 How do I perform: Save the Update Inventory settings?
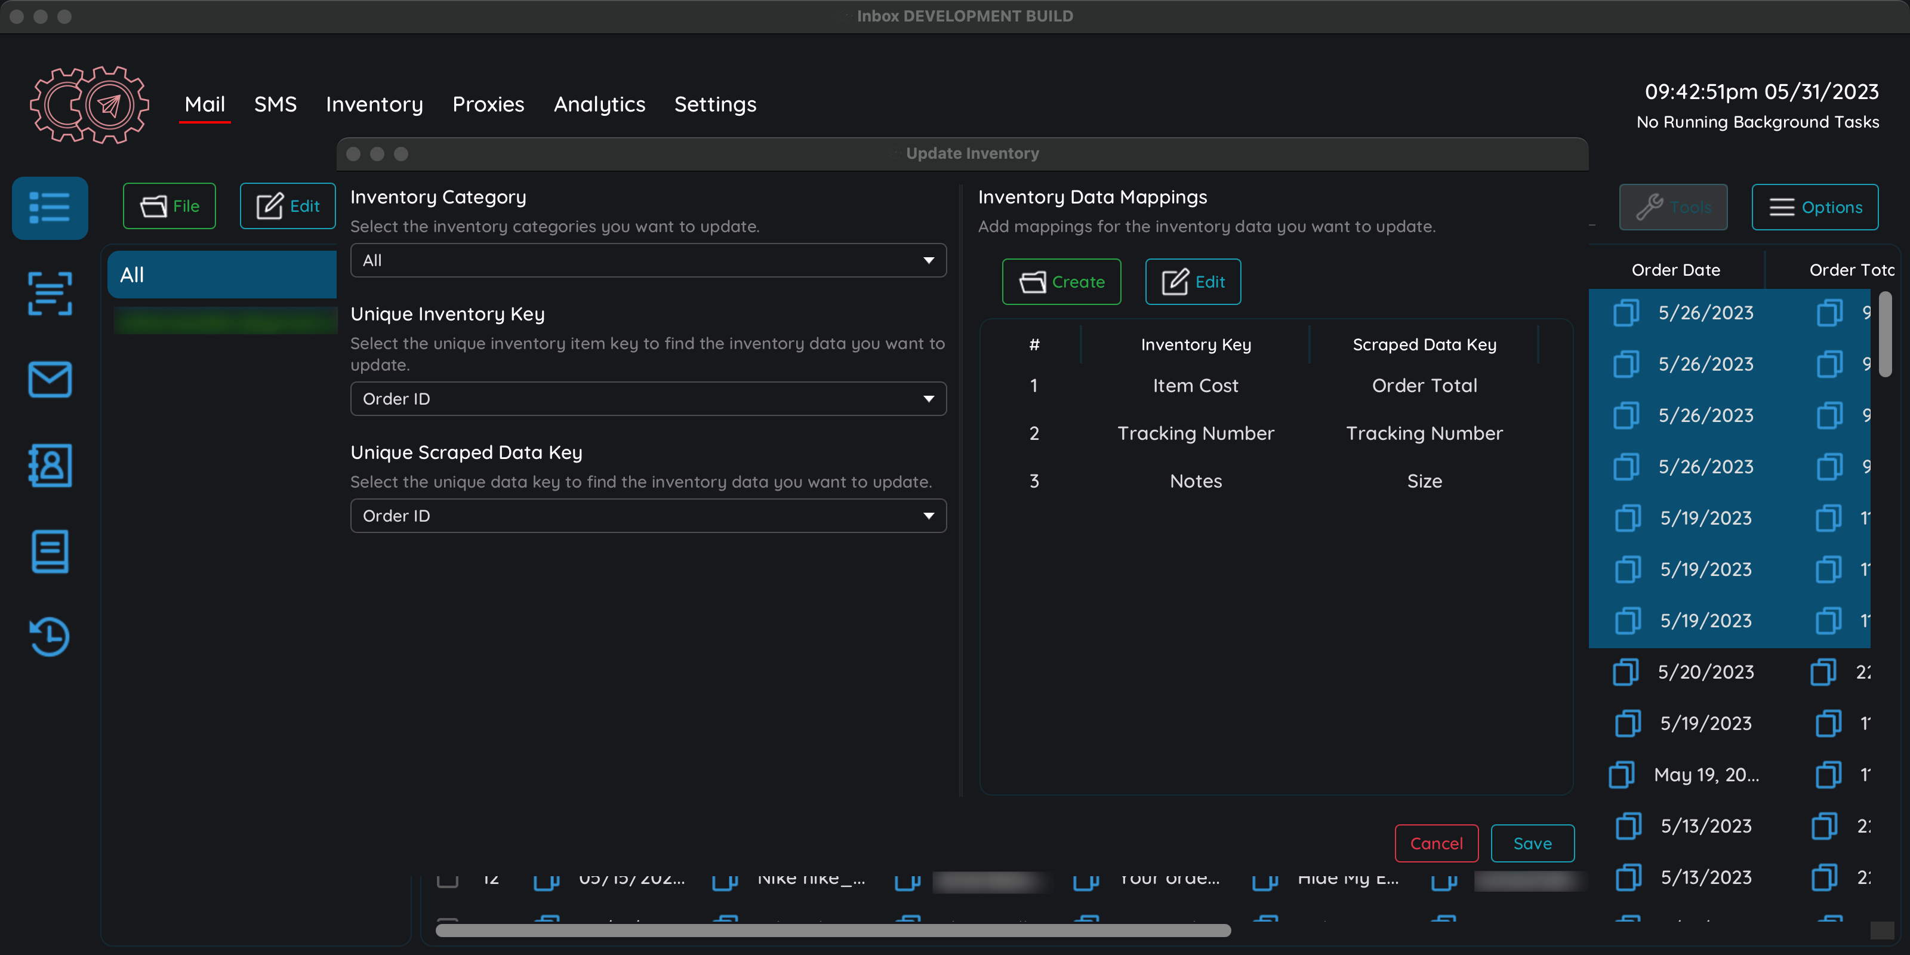click(1532, 843)
